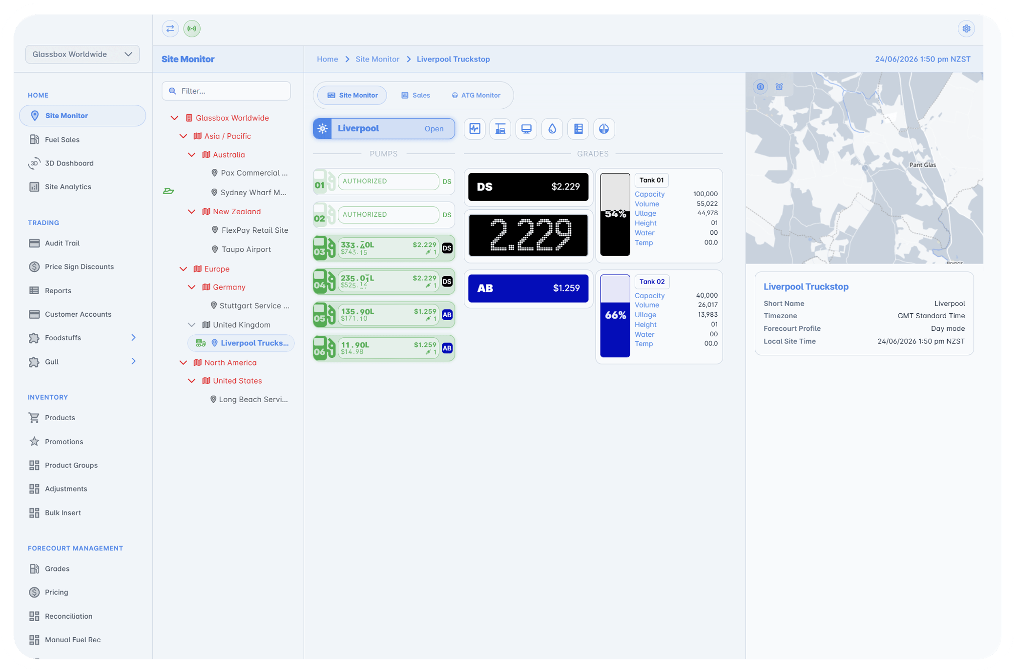Click the sun icon on Liverpool status
The width and height of the screenshot is (1015, 672).
click(x=322, y=129)
